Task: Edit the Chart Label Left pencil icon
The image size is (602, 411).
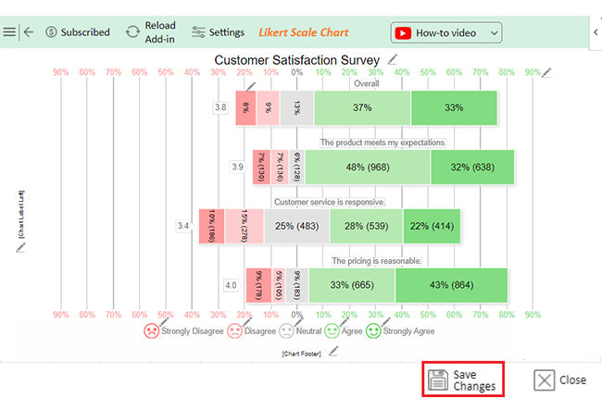Action: (x=20, y=248)
